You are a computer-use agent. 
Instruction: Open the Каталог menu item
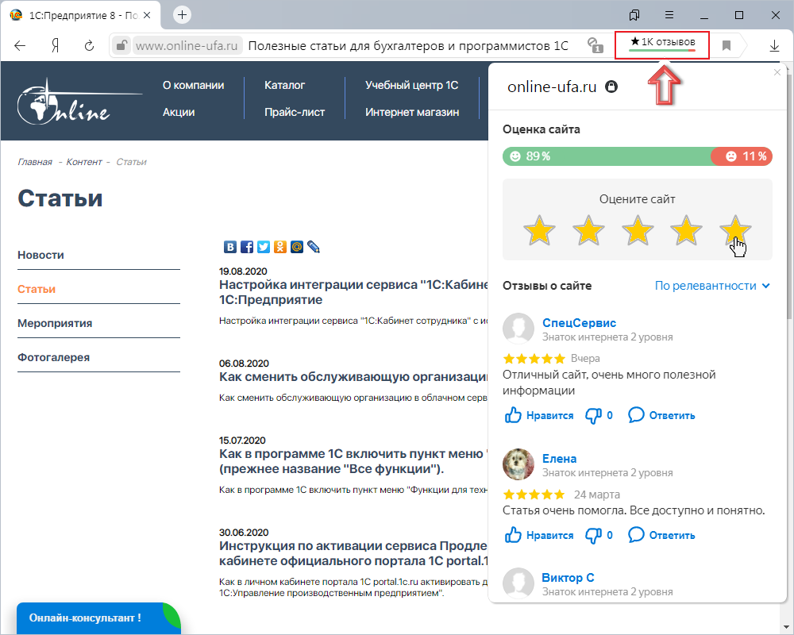click(x=284, y=85)
